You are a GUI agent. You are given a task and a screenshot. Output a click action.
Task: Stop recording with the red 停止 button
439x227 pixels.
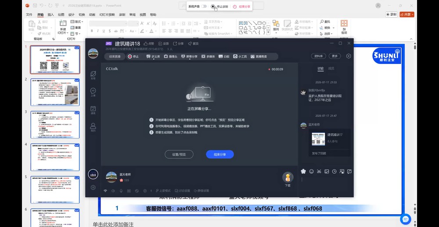pos(133,57)
